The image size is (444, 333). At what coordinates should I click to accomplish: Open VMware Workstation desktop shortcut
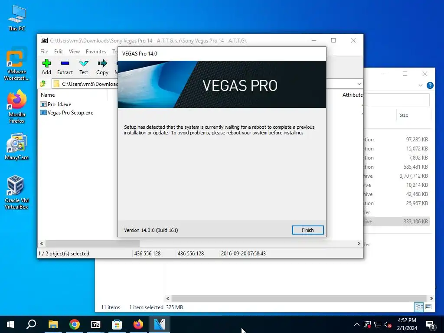point(17,64)
